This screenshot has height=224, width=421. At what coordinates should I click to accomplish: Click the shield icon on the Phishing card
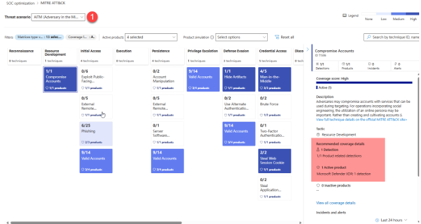coord(83,142)
